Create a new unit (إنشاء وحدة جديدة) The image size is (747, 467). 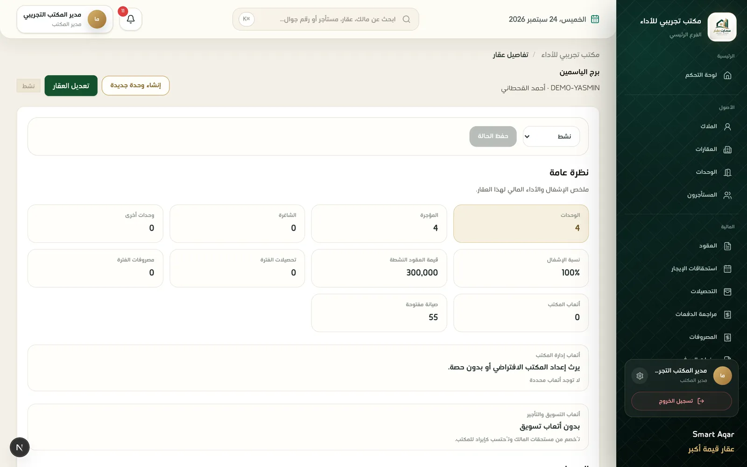point(135,85)
